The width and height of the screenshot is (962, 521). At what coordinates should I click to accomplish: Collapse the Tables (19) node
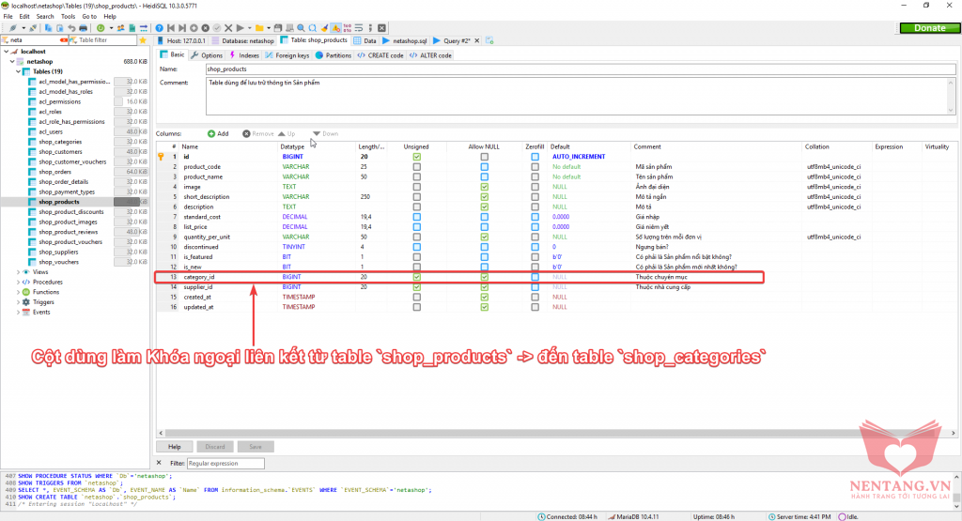tap(19, 71)
